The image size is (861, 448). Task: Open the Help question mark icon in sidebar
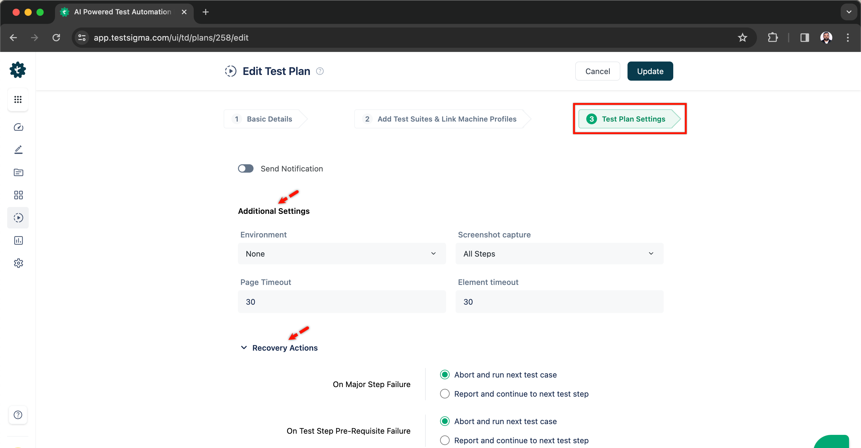click(18, 415)
